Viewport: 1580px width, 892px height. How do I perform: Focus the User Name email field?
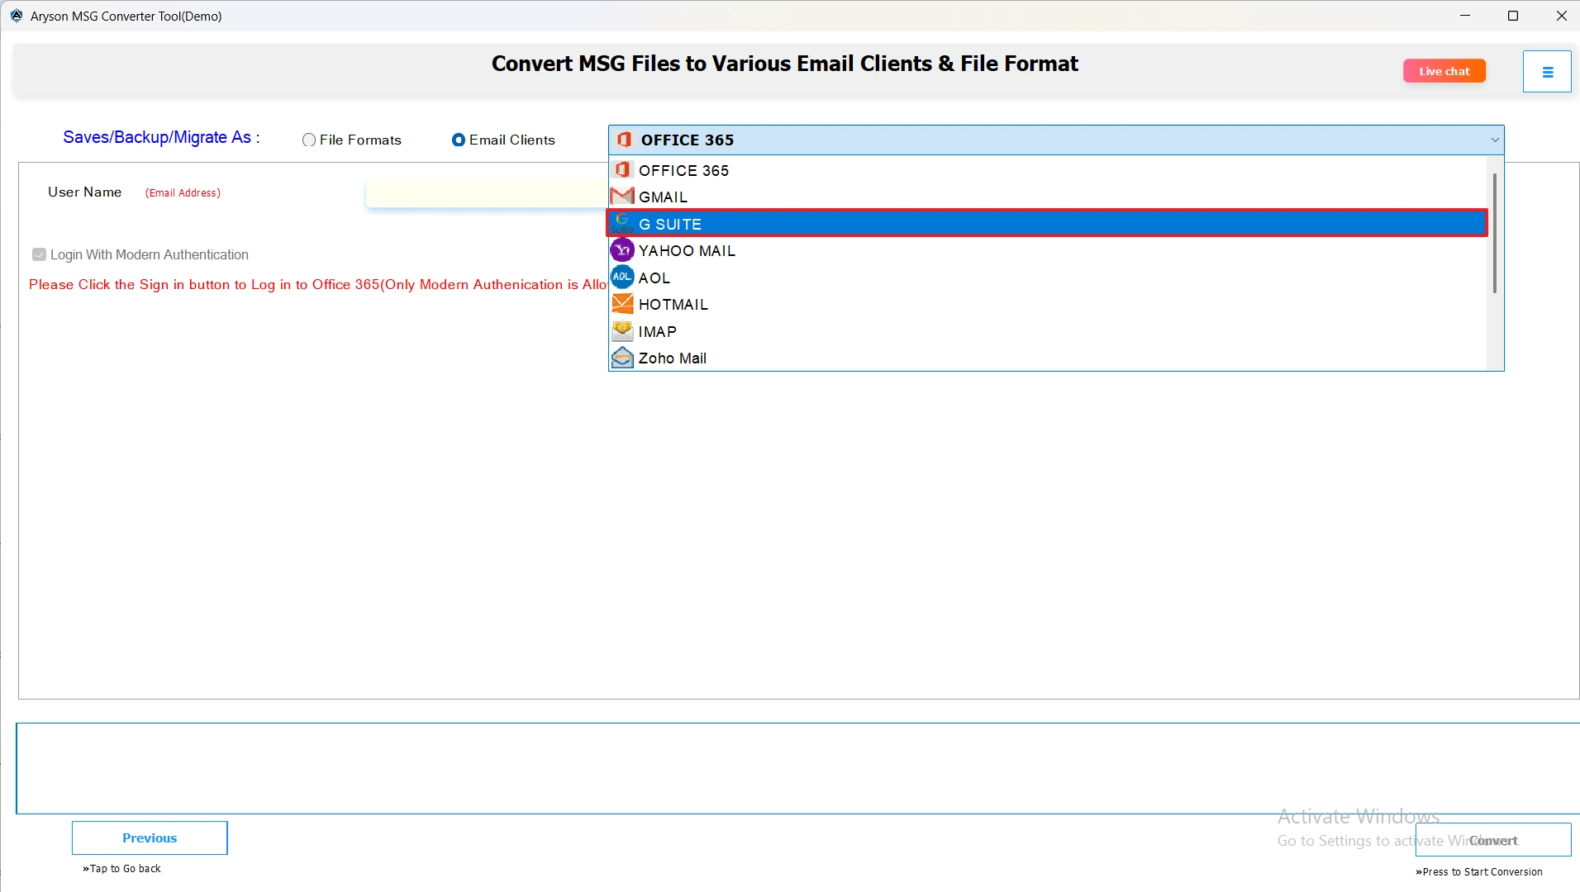point(487,192)
